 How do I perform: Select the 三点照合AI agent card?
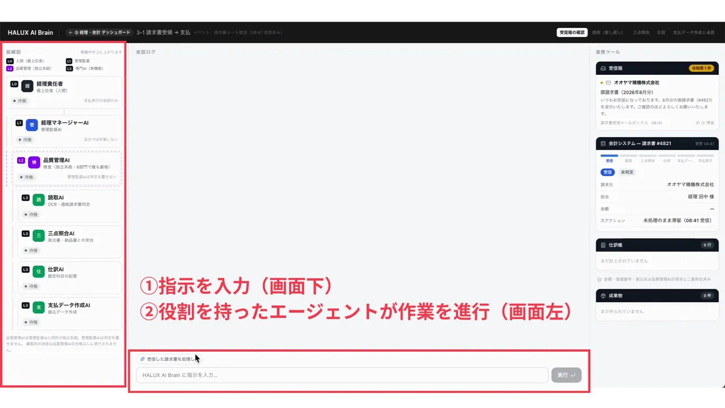point(70,242)
